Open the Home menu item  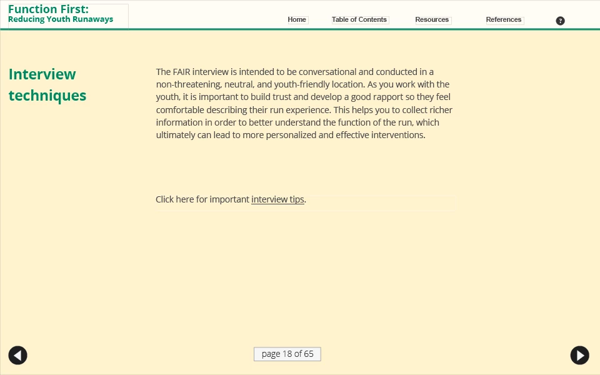pyautogui.click(x=297, y=20)
